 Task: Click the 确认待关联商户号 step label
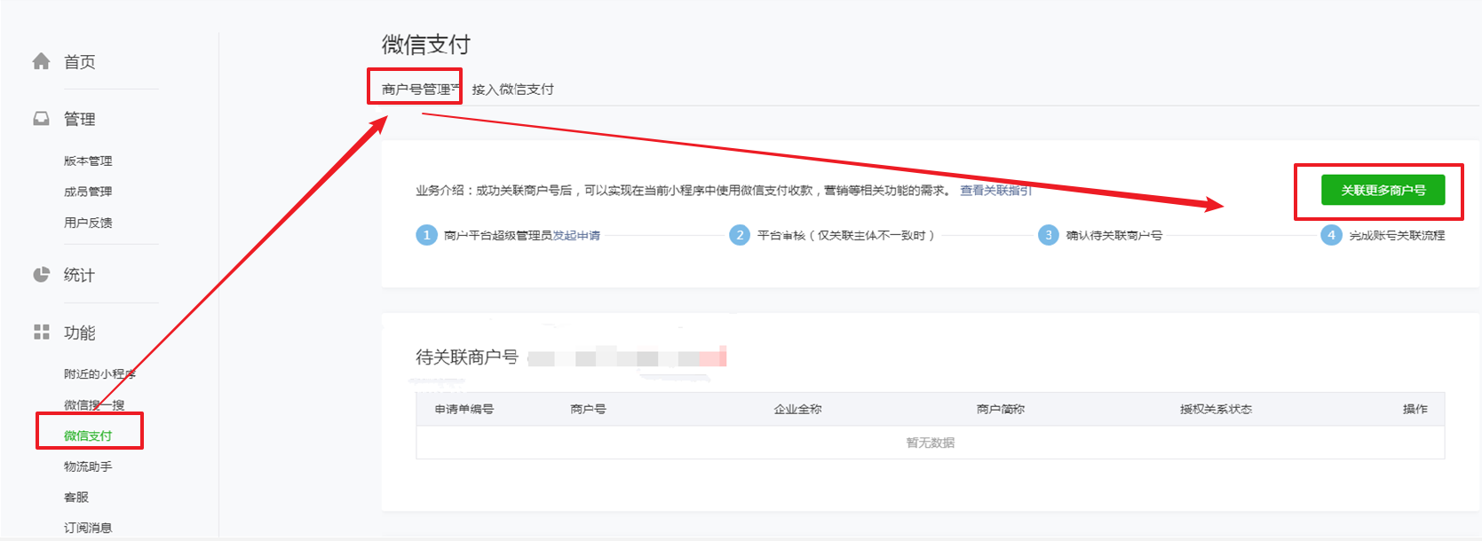tap(1114, 235)
